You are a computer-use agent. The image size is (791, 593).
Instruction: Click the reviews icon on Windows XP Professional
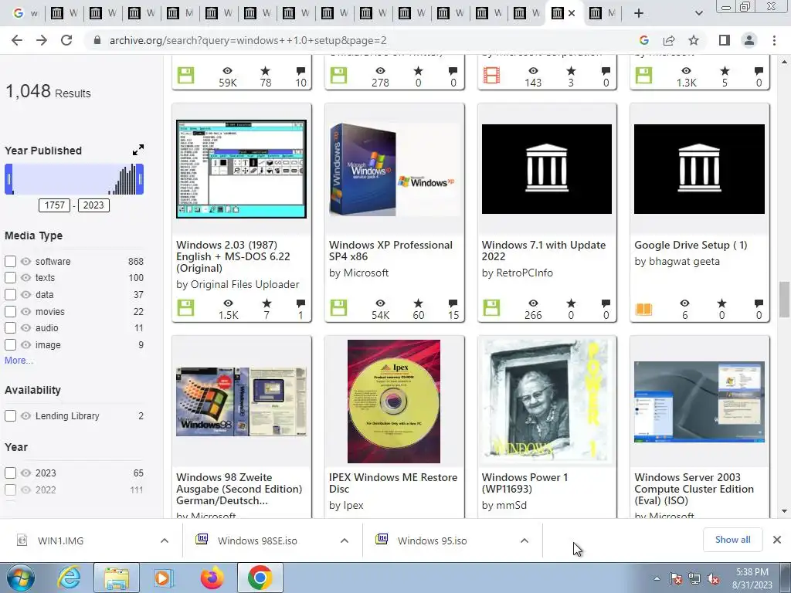click(453, 303)
